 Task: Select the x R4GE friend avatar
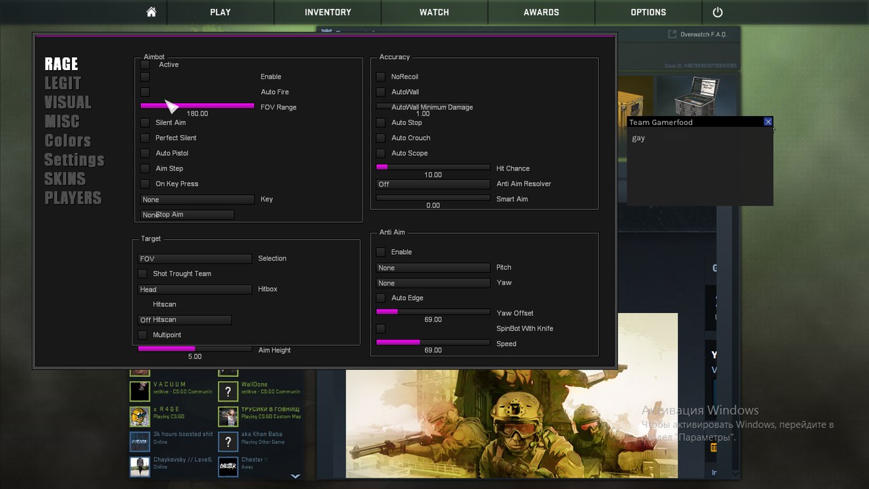(140, 416)
